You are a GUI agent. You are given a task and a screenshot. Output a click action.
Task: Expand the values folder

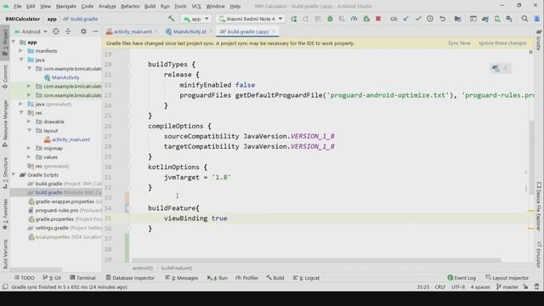pyautogui.click(x=29, y=156)
